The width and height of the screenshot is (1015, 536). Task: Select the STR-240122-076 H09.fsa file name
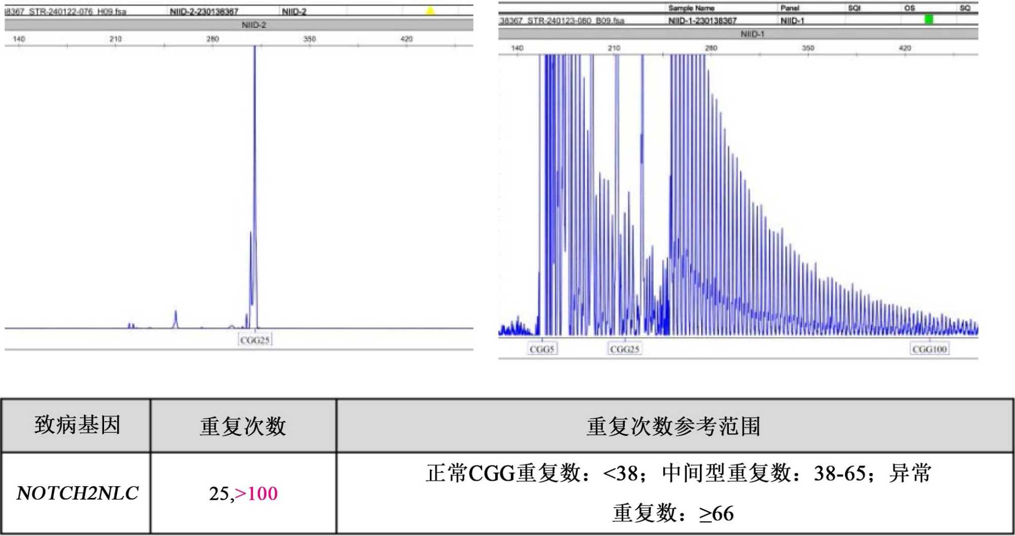click(x=77, y=12)
